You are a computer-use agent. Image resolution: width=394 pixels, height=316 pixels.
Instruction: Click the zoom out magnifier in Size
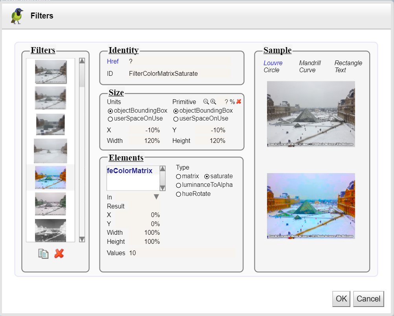[206, 102]
